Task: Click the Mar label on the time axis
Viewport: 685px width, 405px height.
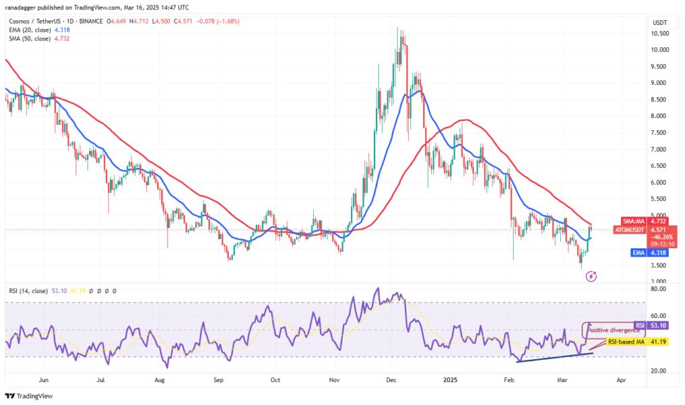Action: [562, 380]
